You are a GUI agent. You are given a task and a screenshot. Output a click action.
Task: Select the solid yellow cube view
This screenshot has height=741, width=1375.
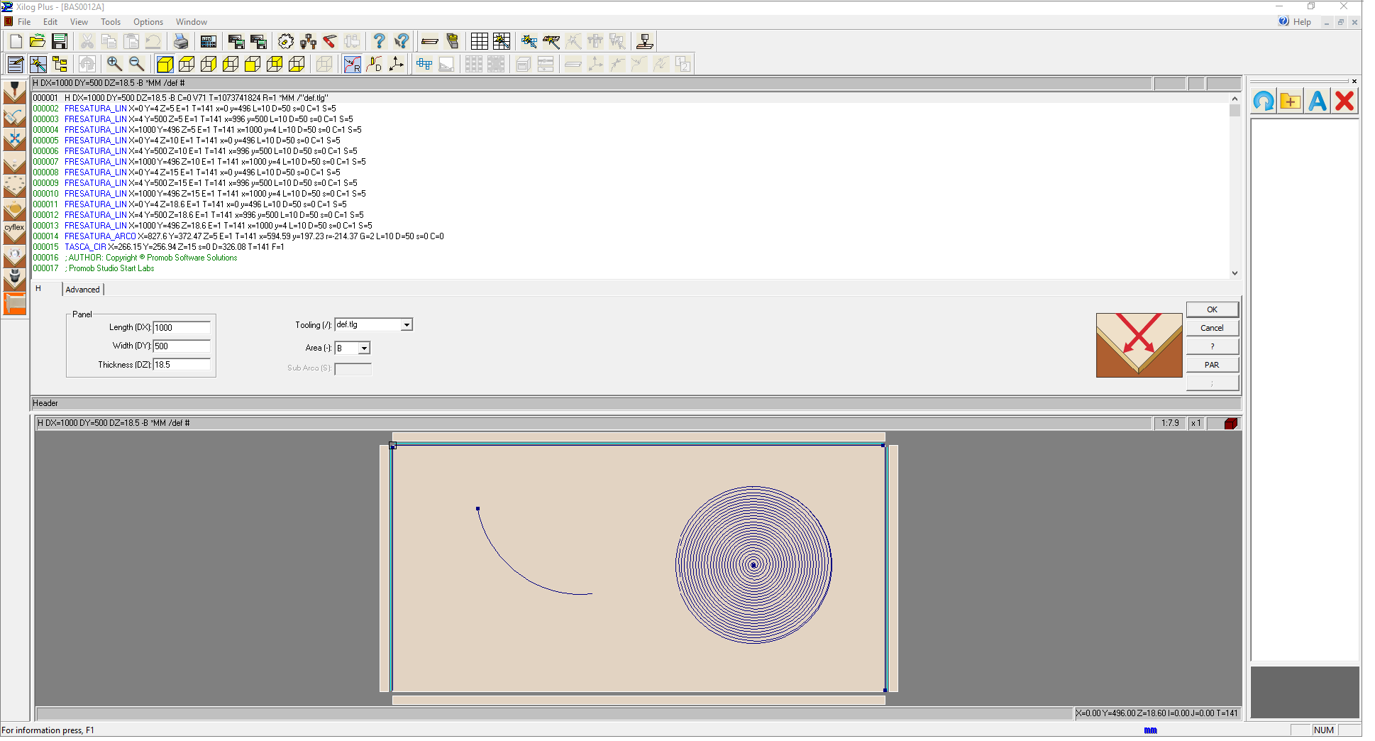tap(165, 64)
